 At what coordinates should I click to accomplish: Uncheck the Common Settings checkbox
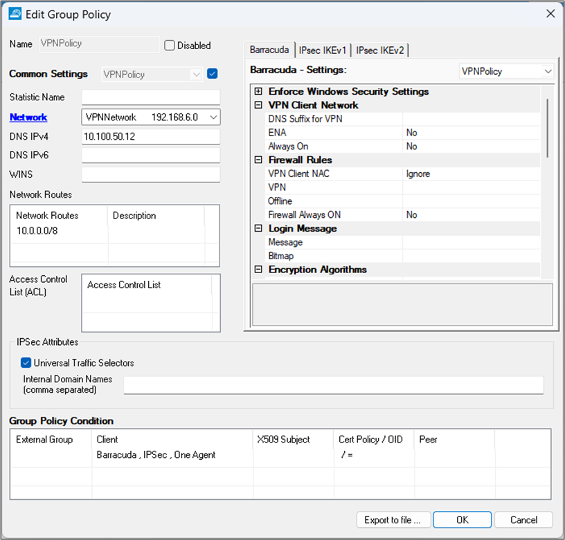click(x=213, y=74)
